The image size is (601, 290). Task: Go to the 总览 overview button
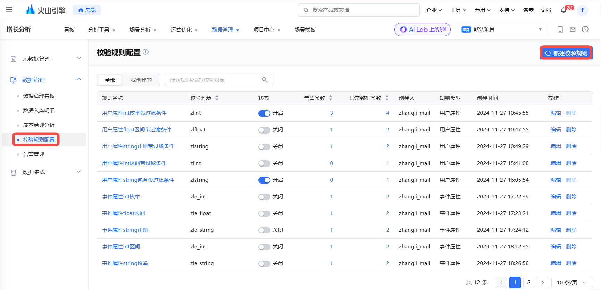pyautogui.click(x=87, y=10)
